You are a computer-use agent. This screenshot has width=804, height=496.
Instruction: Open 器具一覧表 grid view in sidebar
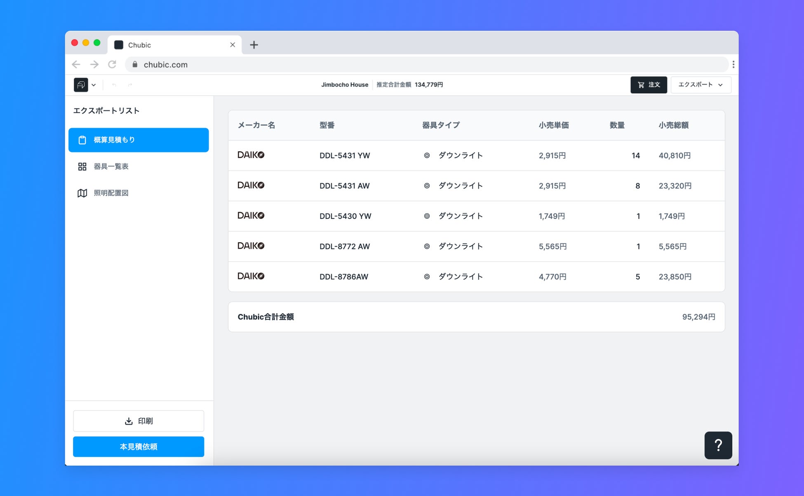(111, 166)
